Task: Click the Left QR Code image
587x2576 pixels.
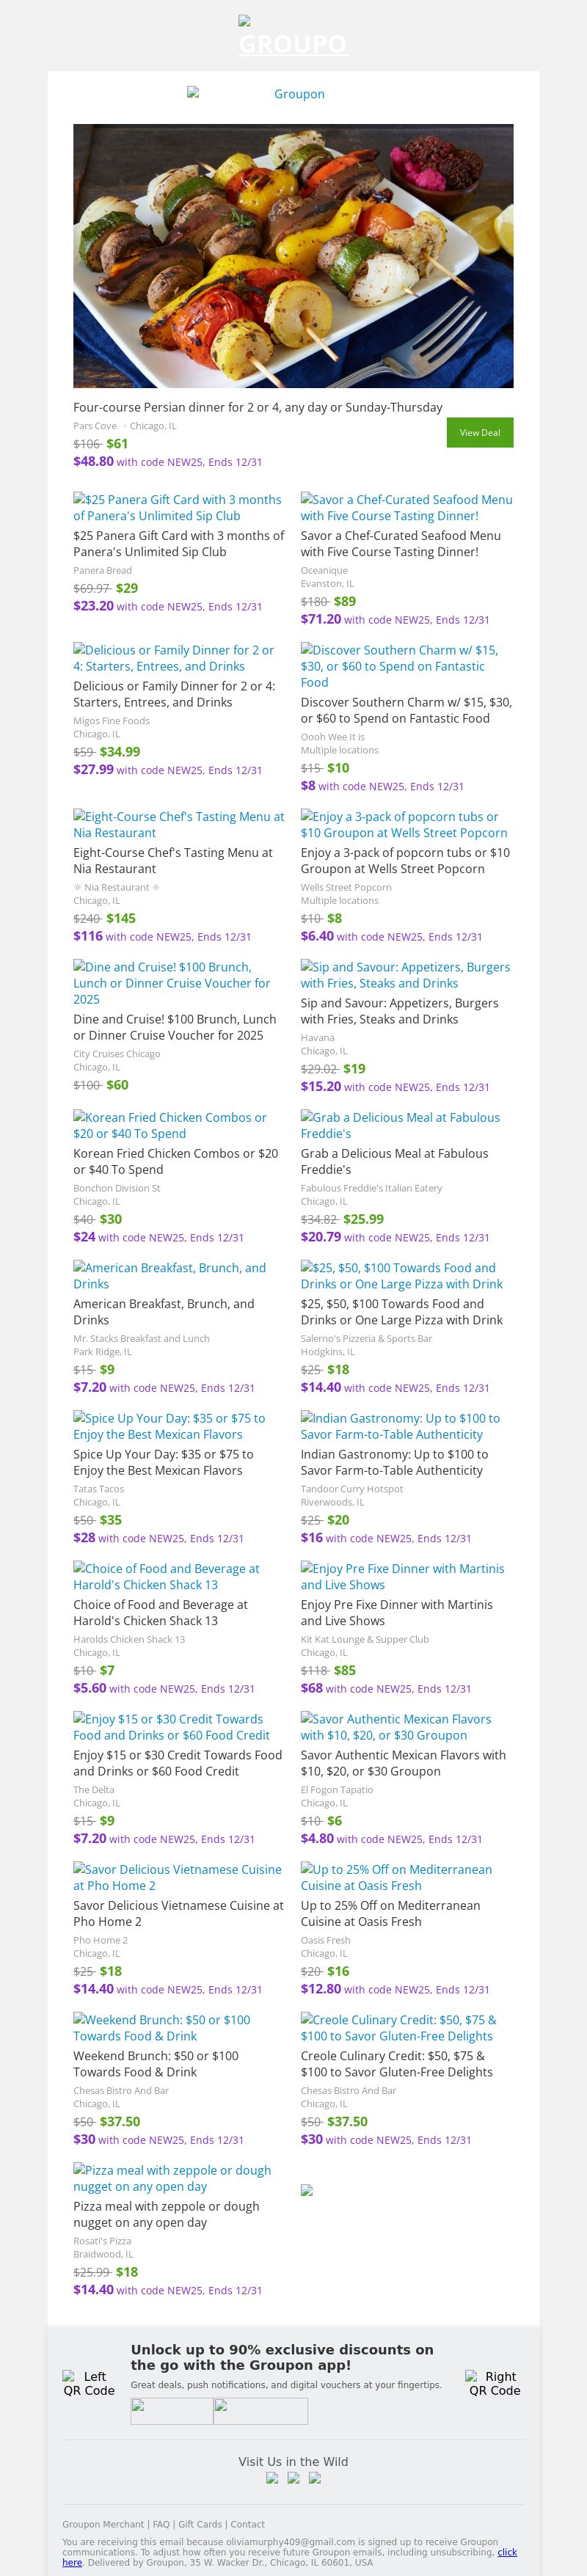Action: pyautogui.click(x=88, y=2383)
